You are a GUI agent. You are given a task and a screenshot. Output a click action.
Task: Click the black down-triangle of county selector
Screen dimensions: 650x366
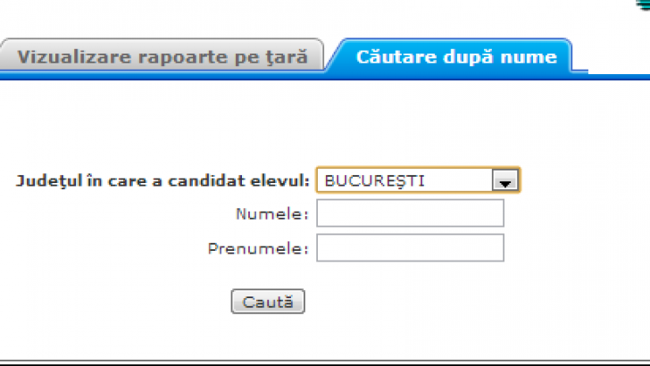click(x=505, y=182)
